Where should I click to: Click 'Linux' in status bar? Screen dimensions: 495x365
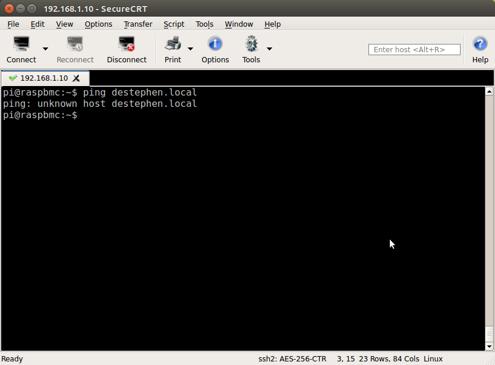point(433,359)
